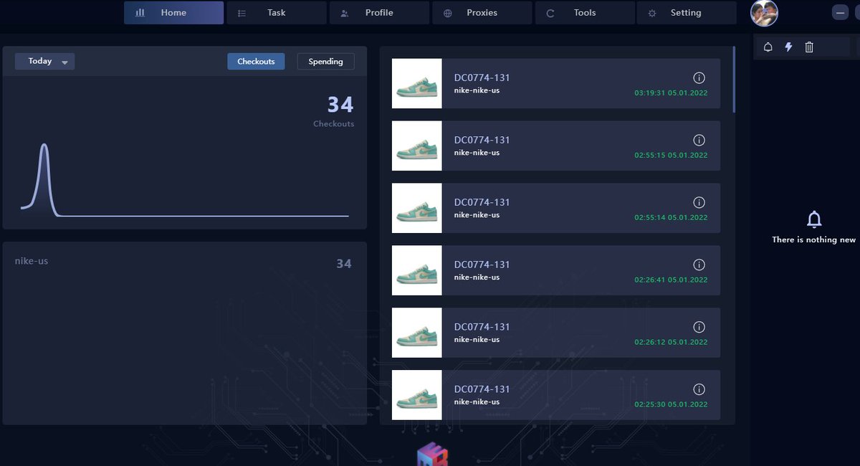Switch to the Spending view

coord(325,62)
